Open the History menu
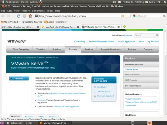Viewport: 167px width, 125px height. click(x=26, y=11)
